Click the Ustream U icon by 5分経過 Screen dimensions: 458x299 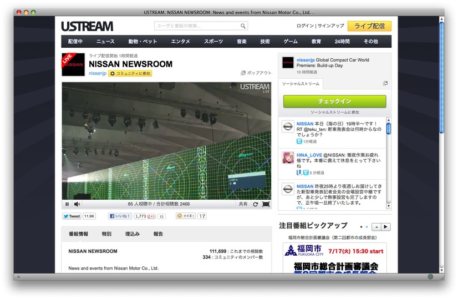click(x=299, y=173)
